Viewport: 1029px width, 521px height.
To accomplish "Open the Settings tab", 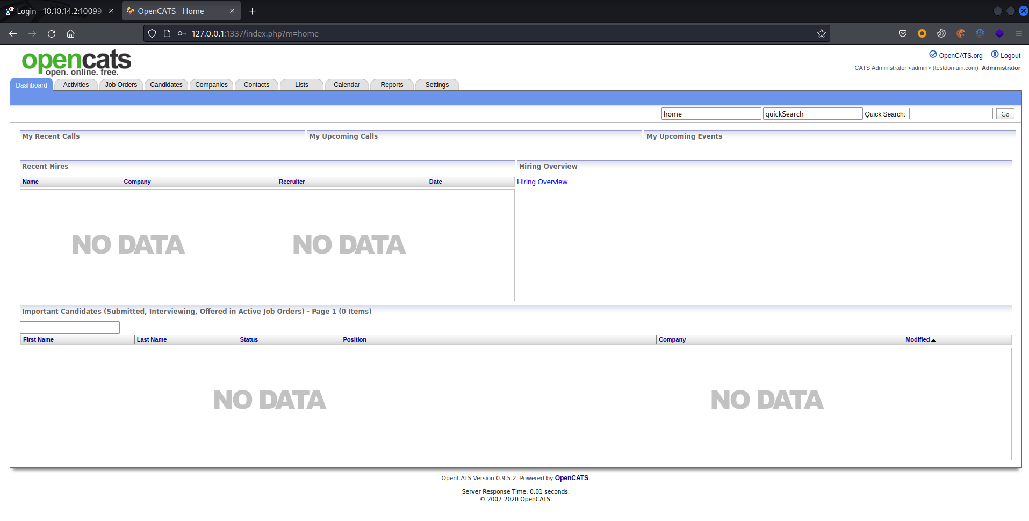I will 437,85.
